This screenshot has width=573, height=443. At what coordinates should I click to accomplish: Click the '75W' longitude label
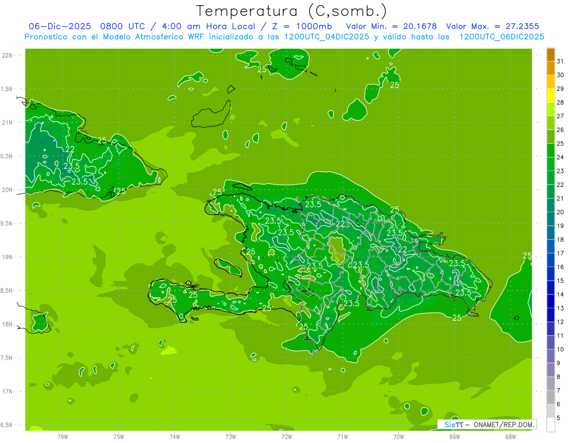(119, 436)
